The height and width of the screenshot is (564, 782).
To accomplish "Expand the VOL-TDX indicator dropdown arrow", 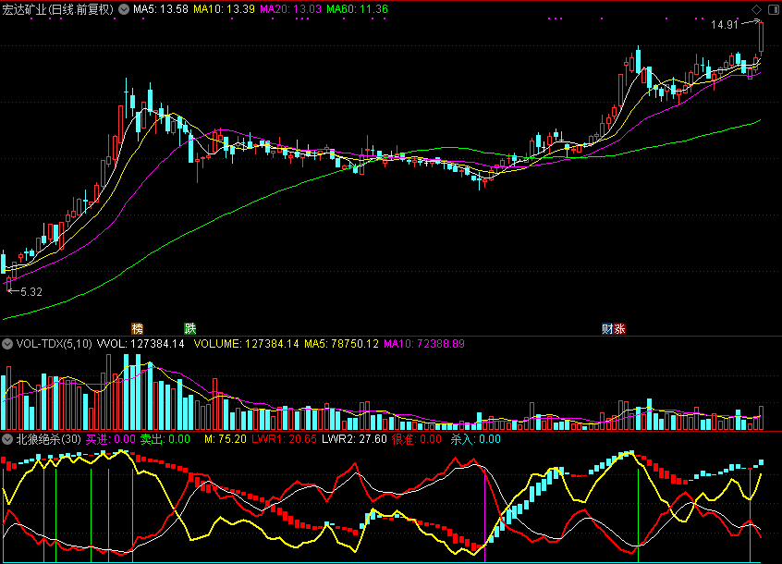I will point(7,344).
